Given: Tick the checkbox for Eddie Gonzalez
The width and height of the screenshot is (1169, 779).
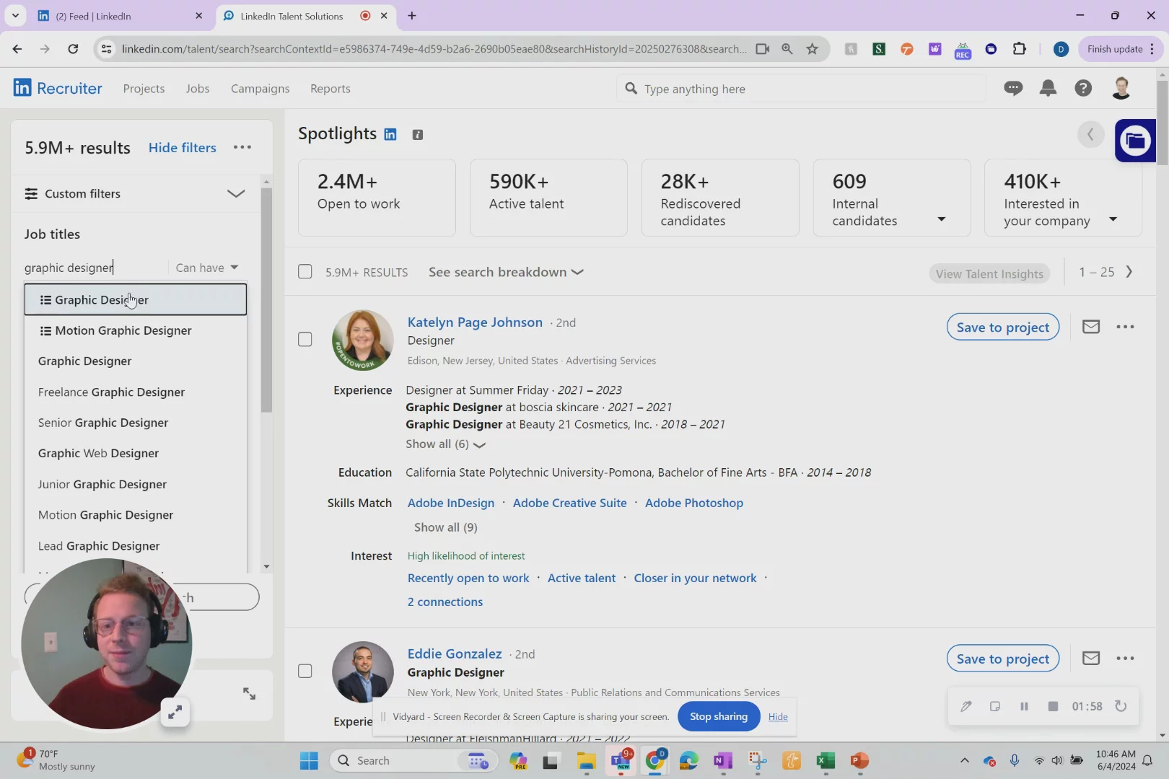Looking at the screenshot, I should (x=305, y=671).
